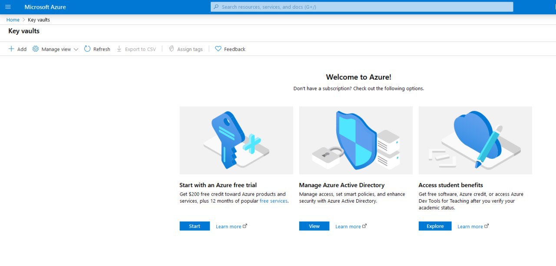Go to Home breadcrumb

pos(13,20)
